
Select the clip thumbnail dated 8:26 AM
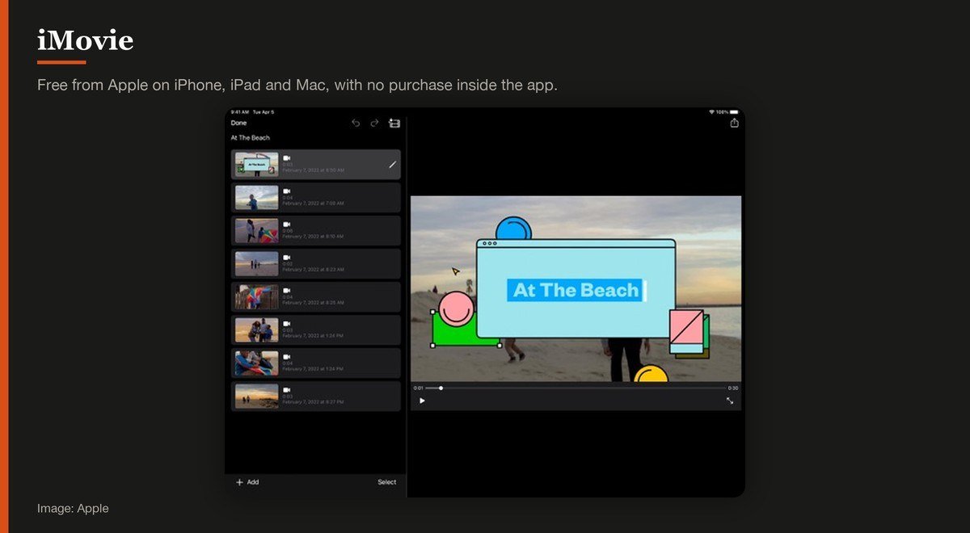tap(256, 297)
